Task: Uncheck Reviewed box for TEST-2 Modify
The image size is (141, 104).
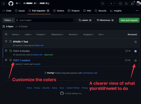Action: click(135, 51)
